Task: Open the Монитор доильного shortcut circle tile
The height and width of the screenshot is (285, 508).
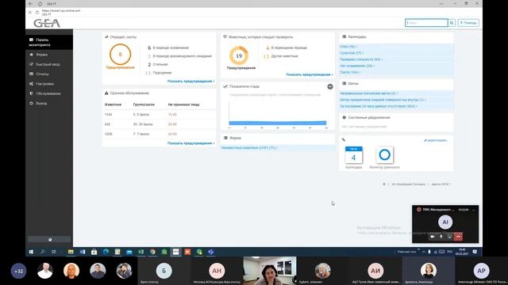Action: click(x=384, y=155)
